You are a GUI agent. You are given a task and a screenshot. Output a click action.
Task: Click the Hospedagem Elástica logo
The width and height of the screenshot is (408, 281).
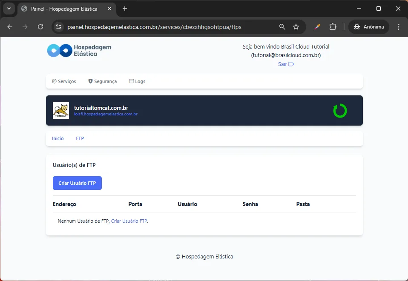coord(79,51)
